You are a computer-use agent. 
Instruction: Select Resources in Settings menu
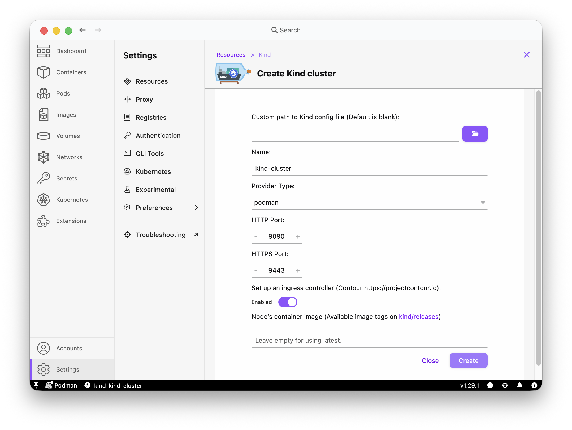click(159, 81)
